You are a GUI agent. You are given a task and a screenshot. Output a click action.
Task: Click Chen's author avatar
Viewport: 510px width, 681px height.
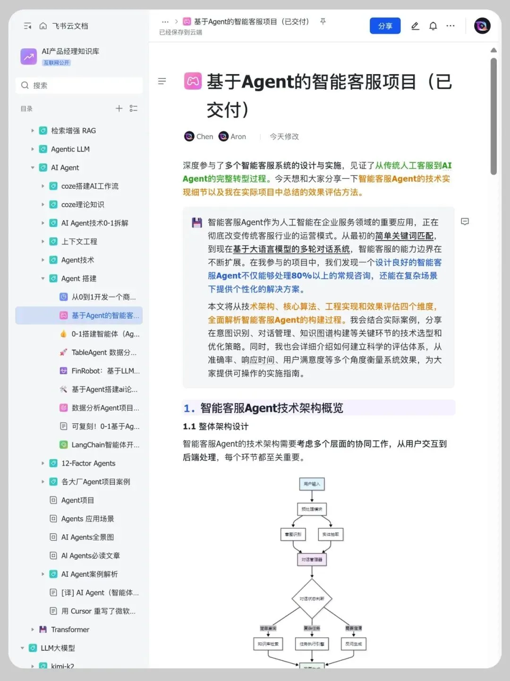(189, 136)
